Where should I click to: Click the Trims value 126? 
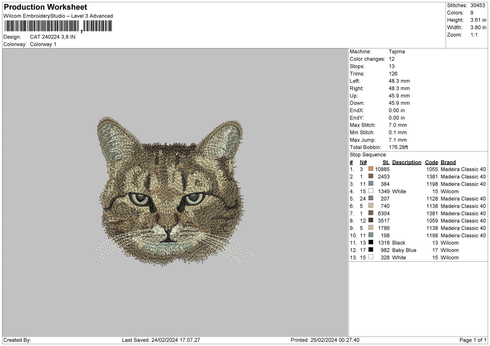393,74
